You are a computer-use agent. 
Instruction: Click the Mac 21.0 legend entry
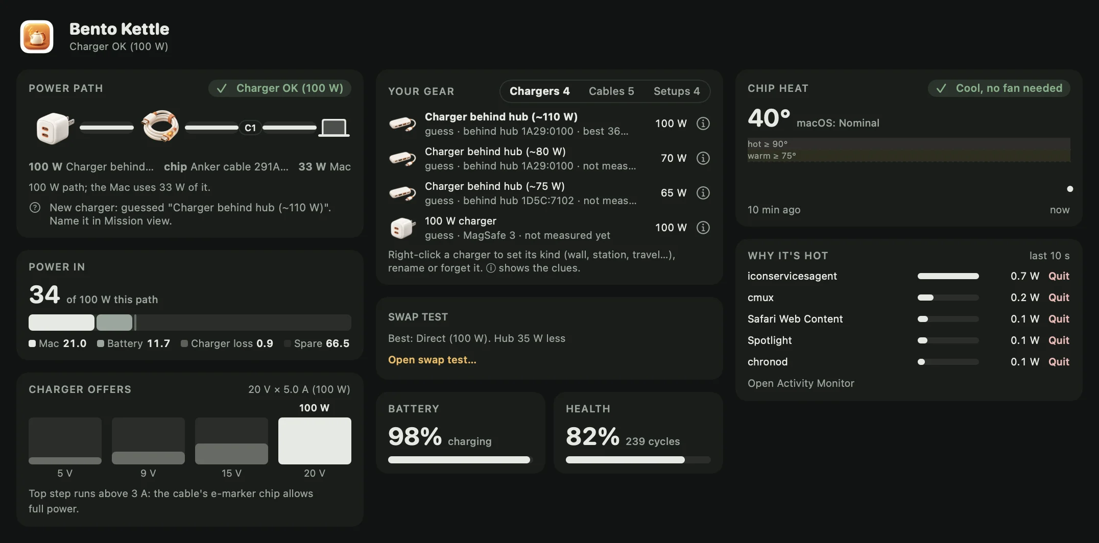coord(58,343)
